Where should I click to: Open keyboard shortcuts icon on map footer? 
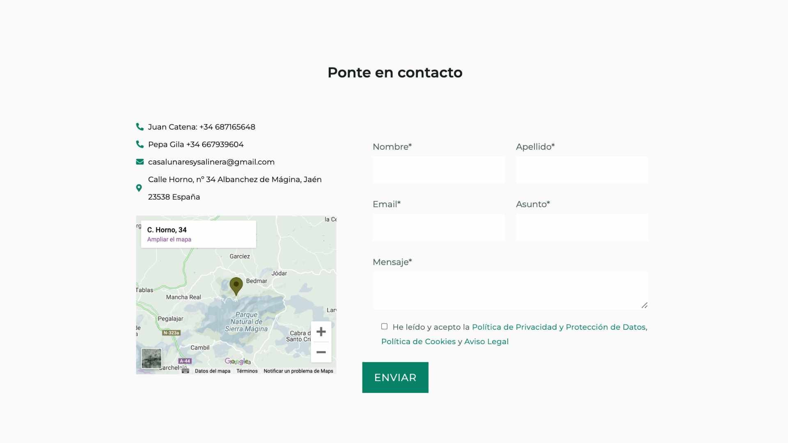[x=186, y=371]
